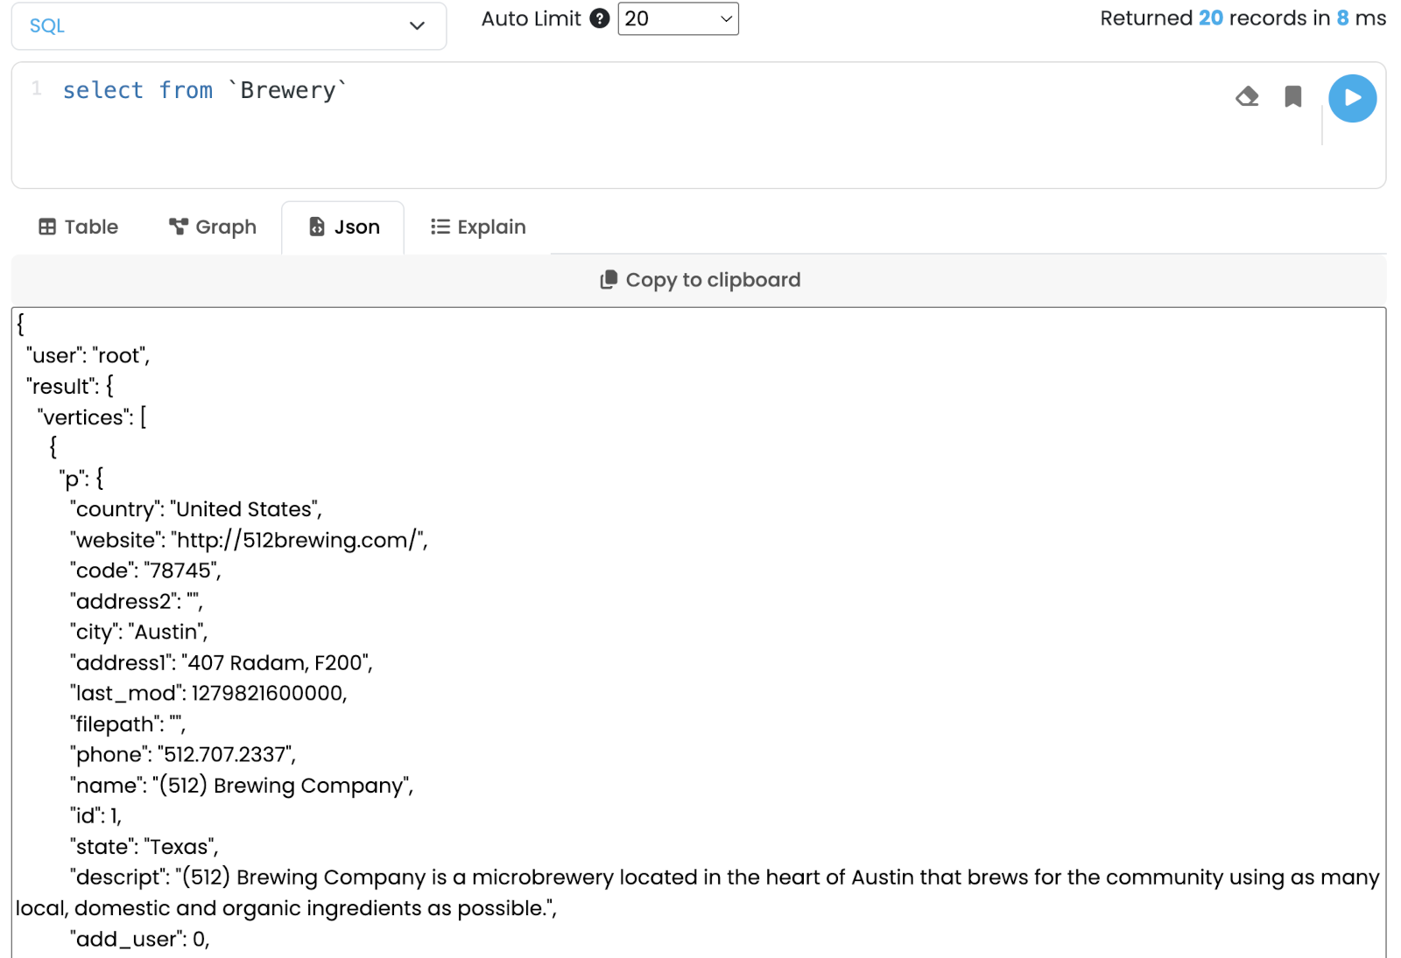
Task: Click the "id": 1 line
Action: pyautogui.click(x=96, y=815)
